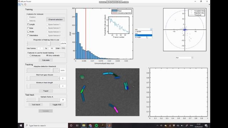Open Dropbox from the system tray
This screenshot has width=228, height=128.
click(174, 126)
